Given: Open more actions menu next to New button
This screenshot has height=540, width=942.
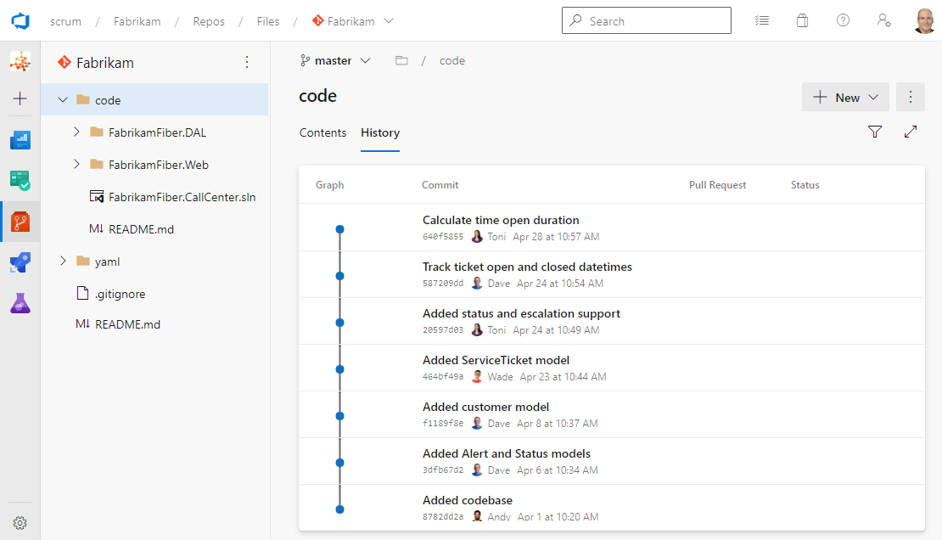Looking at the screenshot, I should point(910,98).
